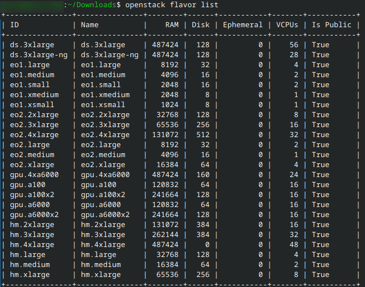Click VCPUs value 56 in ds.3xlarge row

pyautogui.click(x=294, y=45)
